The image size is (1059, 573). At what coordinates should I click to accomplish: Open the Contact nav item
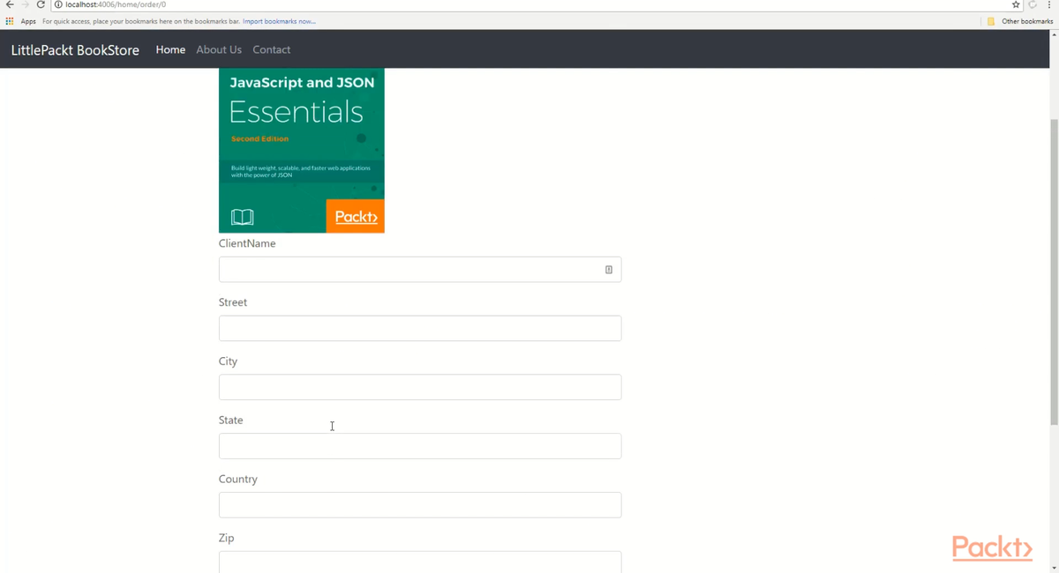click(272, 50)
